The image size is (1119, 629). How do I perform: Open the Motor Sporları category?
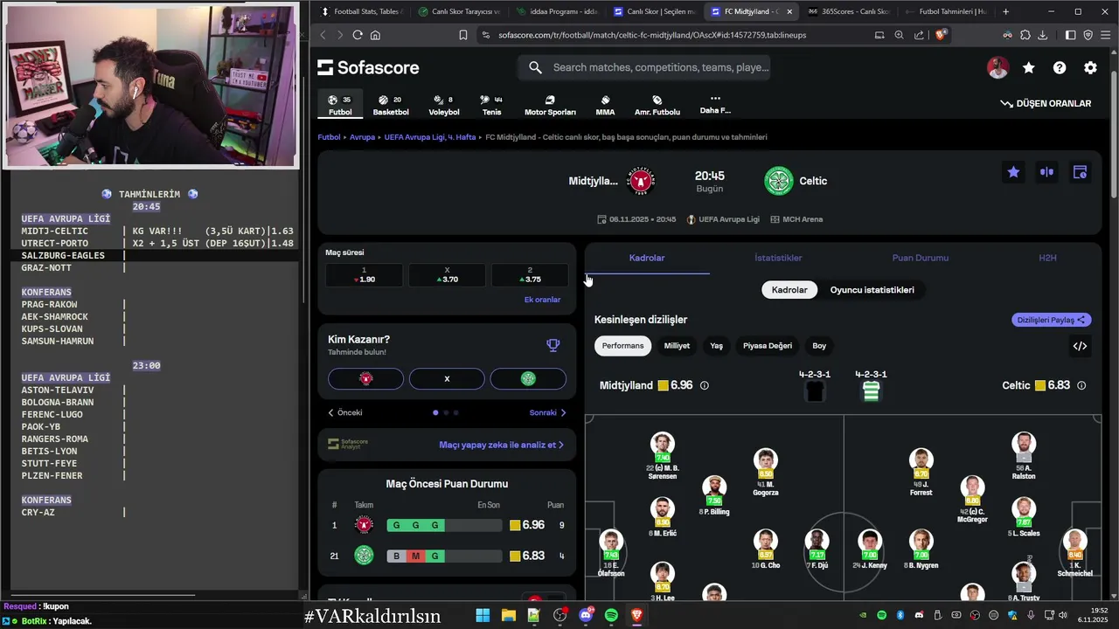[x=550, y=106]
